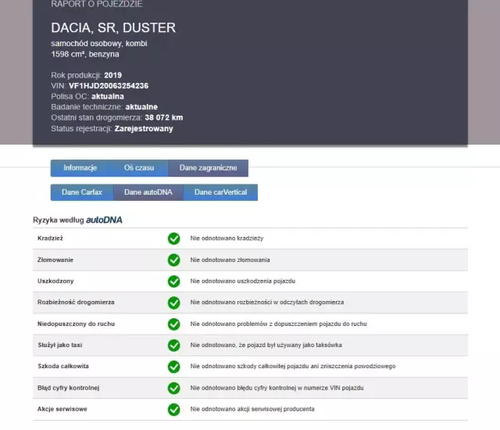Switch to the Dane carVertical tab
This screenshot has width=500, height=430.
[x=220, y=192]
